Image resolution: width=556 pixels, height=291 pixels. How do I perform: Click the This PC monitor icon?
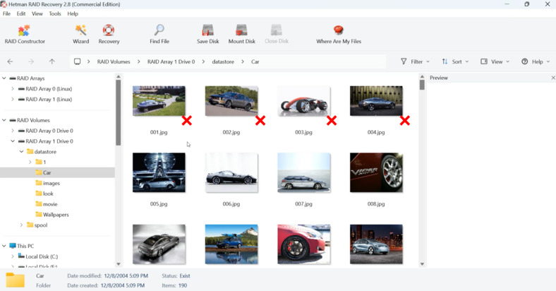[x=13, y=246]
